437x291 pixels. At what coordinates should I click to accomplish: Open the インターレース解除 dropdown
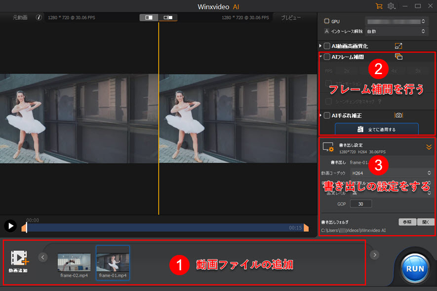[396, 31]
